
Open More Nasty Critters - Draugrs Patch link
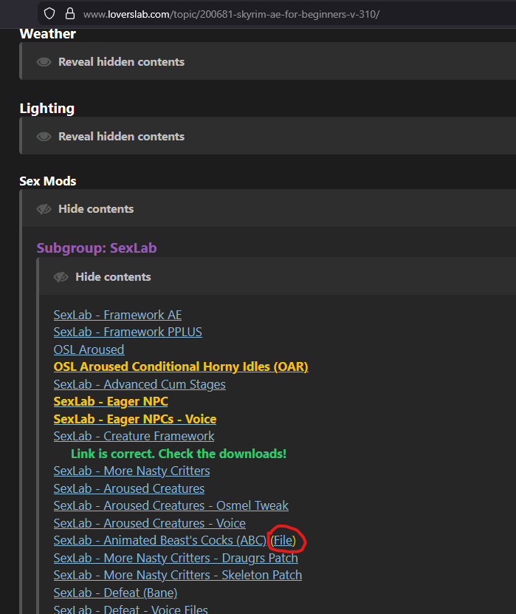(x=176, y=558)
